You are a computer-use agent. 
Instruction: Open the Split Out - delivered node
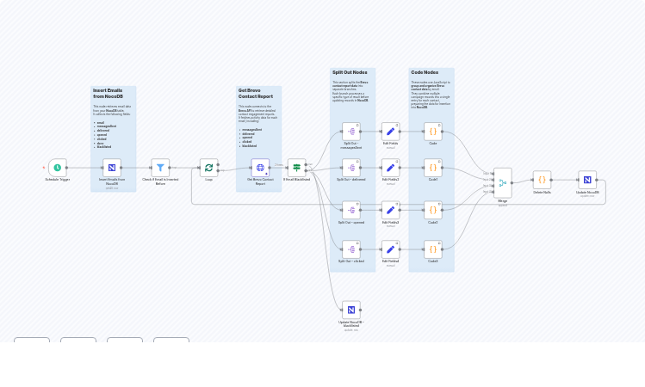[x=350, y=168]
